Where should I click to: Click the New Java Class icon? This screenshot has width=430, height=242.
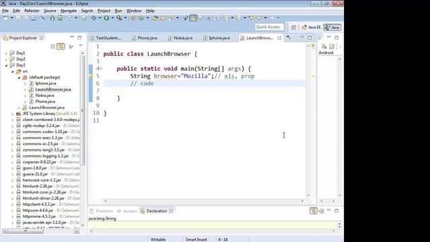(x=141, y=18)
